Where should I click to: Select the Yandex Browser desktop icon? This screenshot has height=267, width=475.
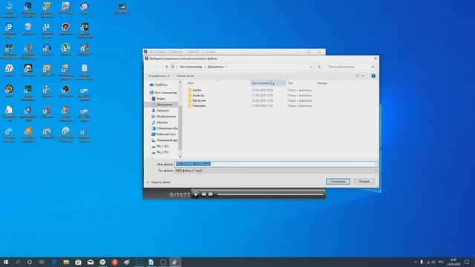[x=9, y=70]
